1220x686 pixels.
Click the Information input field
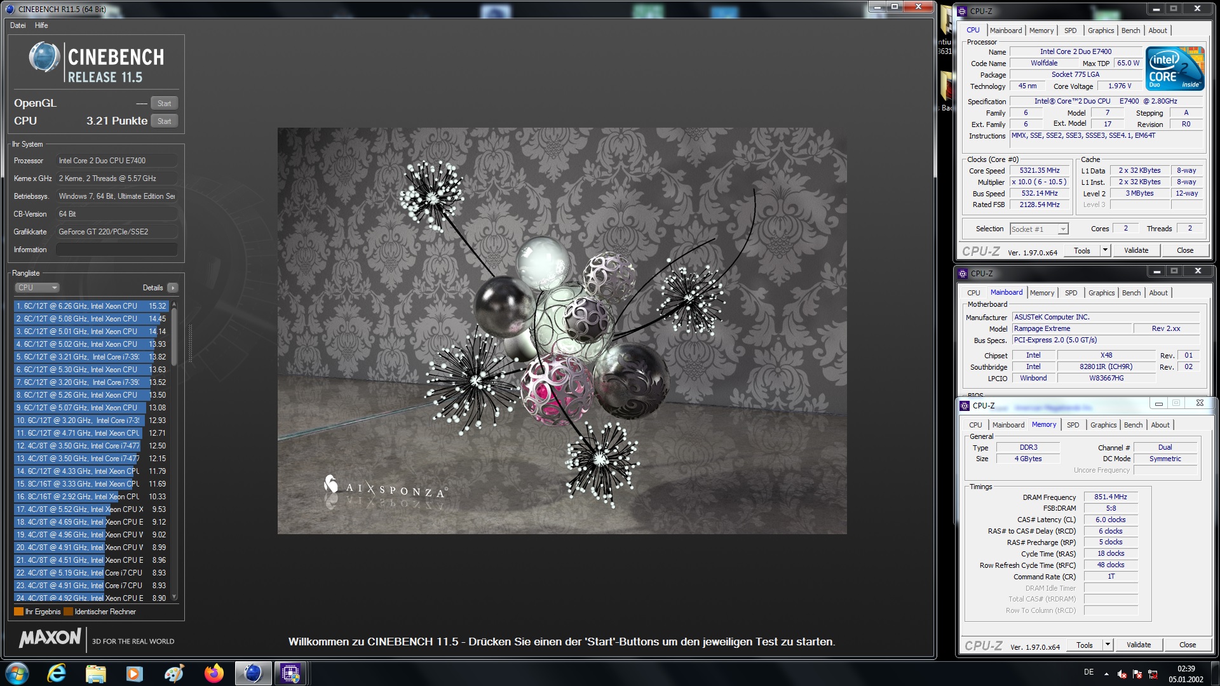[116, 250]
